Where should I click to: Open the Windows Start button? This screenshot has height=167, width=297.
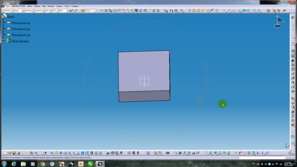point(4,164)
